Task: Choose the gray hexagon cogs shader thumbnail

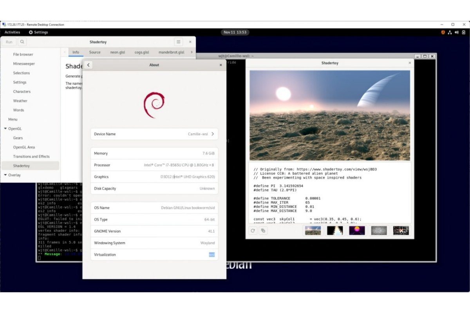Action: pyautogui.click(x=379, y=230)
